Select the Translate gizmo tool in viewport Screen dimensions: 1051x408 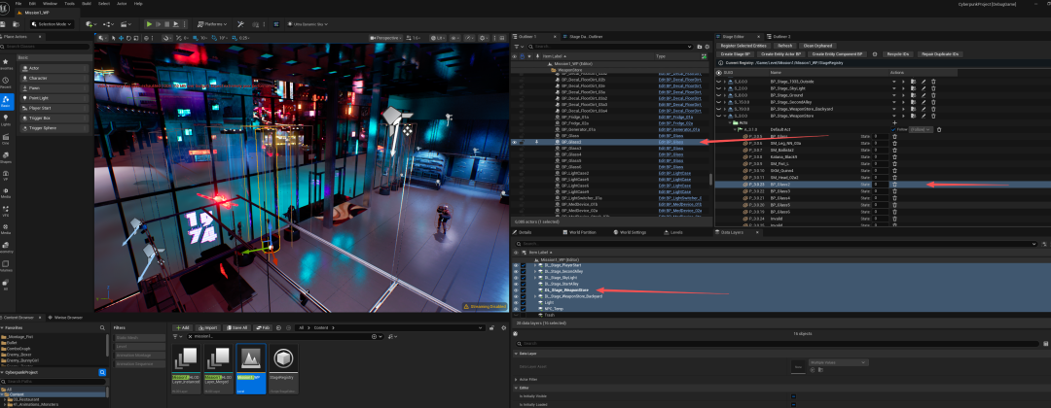click(x=122, y=38)
